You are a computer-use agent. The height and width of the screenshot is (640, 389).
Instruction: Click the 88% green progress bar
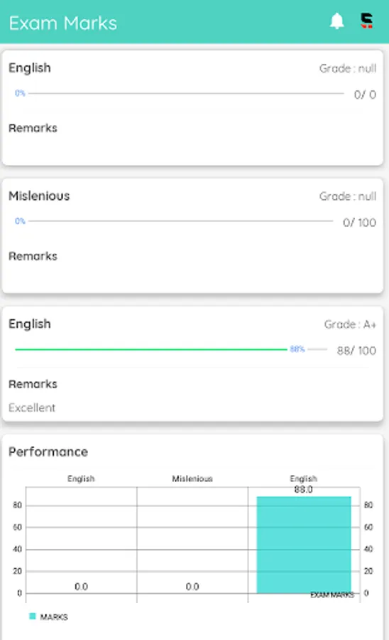pos(151,349)
